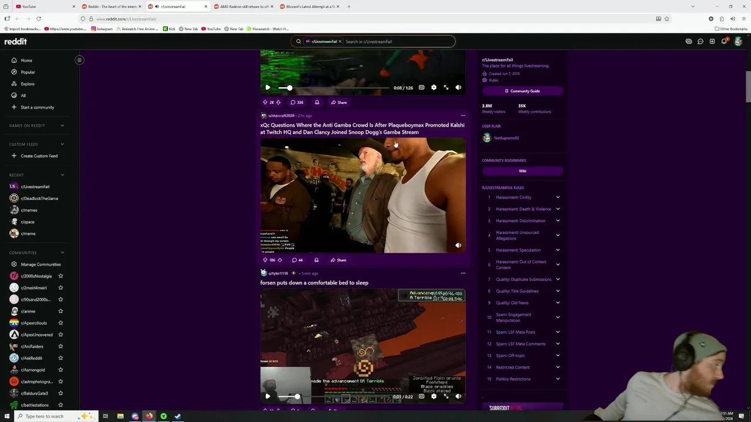Open the notifications bell in the Reddit header
The width and height of the screenshot is (751, 422).
[x=725, y=42]
